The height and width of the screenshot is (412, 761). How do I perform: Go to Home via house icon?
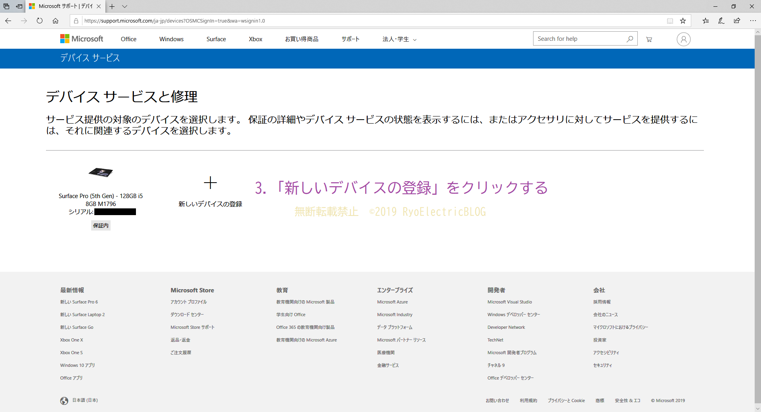coord(55,21)
